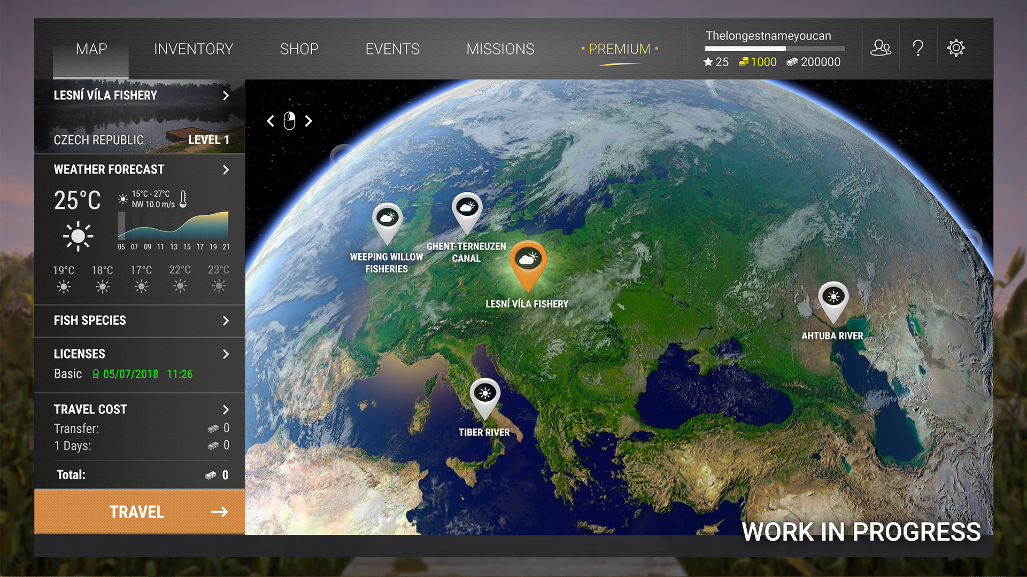Viewport: 1027px width, 577px height.
Task: Open the Missions tab
Action: coord(500,49)
